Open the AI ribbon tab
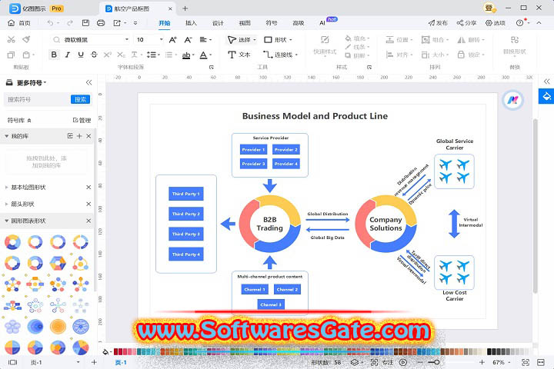This screenshot has height=369, width=554. [322, 23]
